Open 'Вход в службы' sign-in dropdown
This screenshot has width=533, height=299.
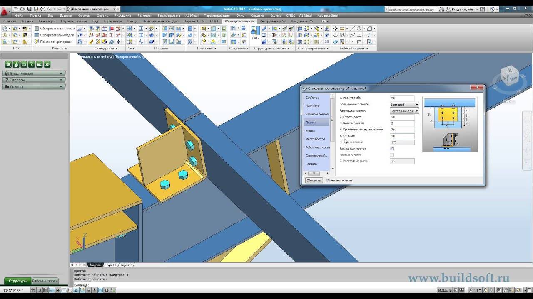pos(462,9)
